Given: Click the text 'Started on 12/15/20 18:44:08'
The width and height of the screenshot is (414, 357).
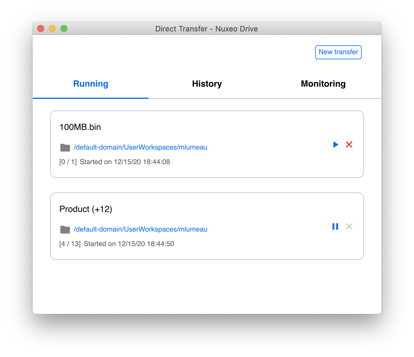Looking at the screenshot, I should 125,162.
